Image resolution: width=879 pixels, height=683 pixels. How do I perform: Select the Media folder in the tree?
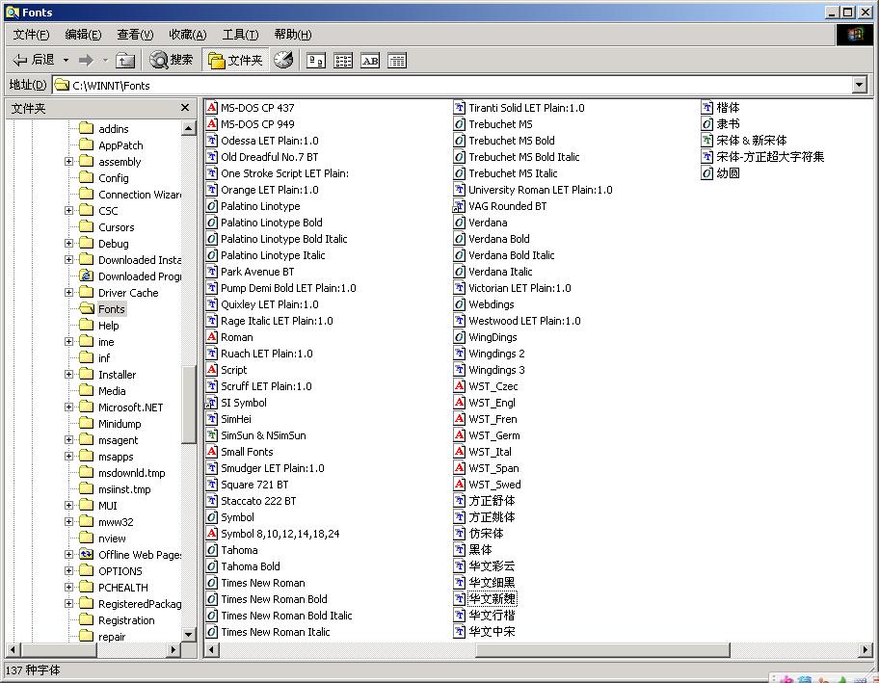pos(112,390)
